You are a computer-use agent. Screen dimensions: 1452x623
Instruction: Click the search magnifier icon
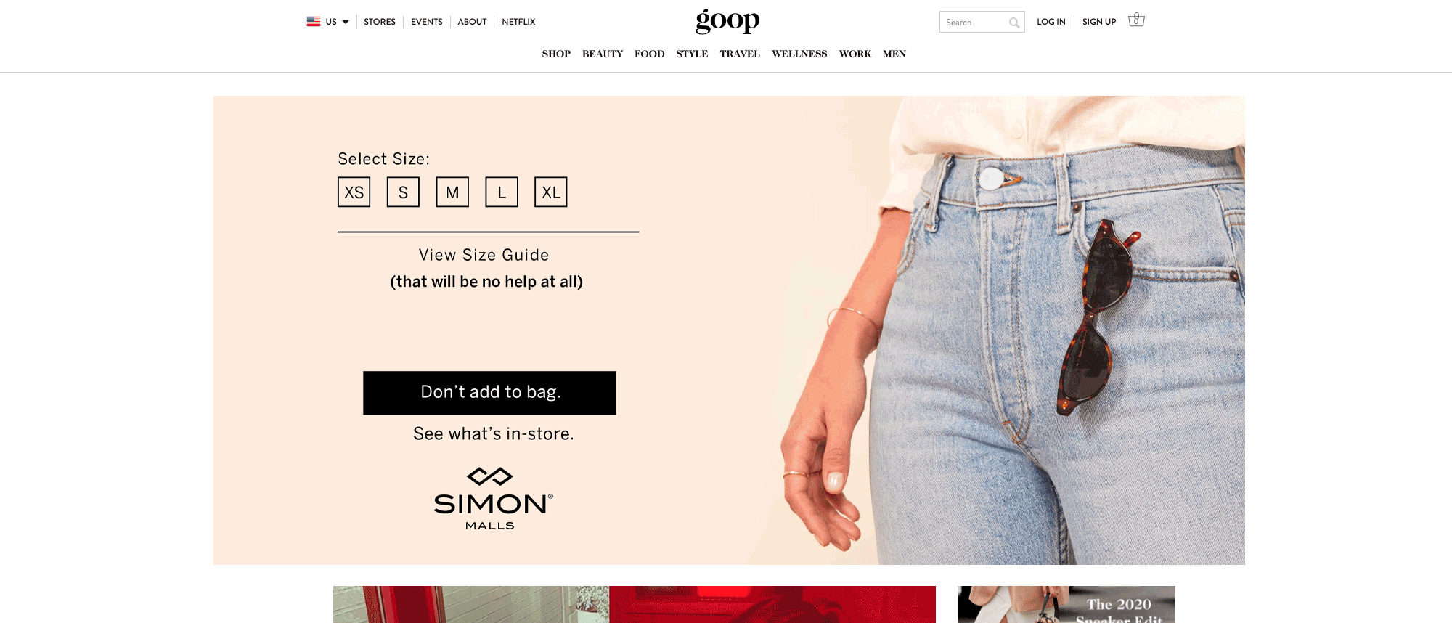click(x=1014, y=23)
